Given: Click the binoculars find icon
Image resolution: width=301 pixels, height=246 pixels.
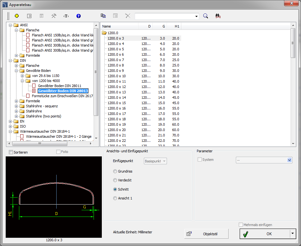Looking at the screenshot, I should (218, 16).
